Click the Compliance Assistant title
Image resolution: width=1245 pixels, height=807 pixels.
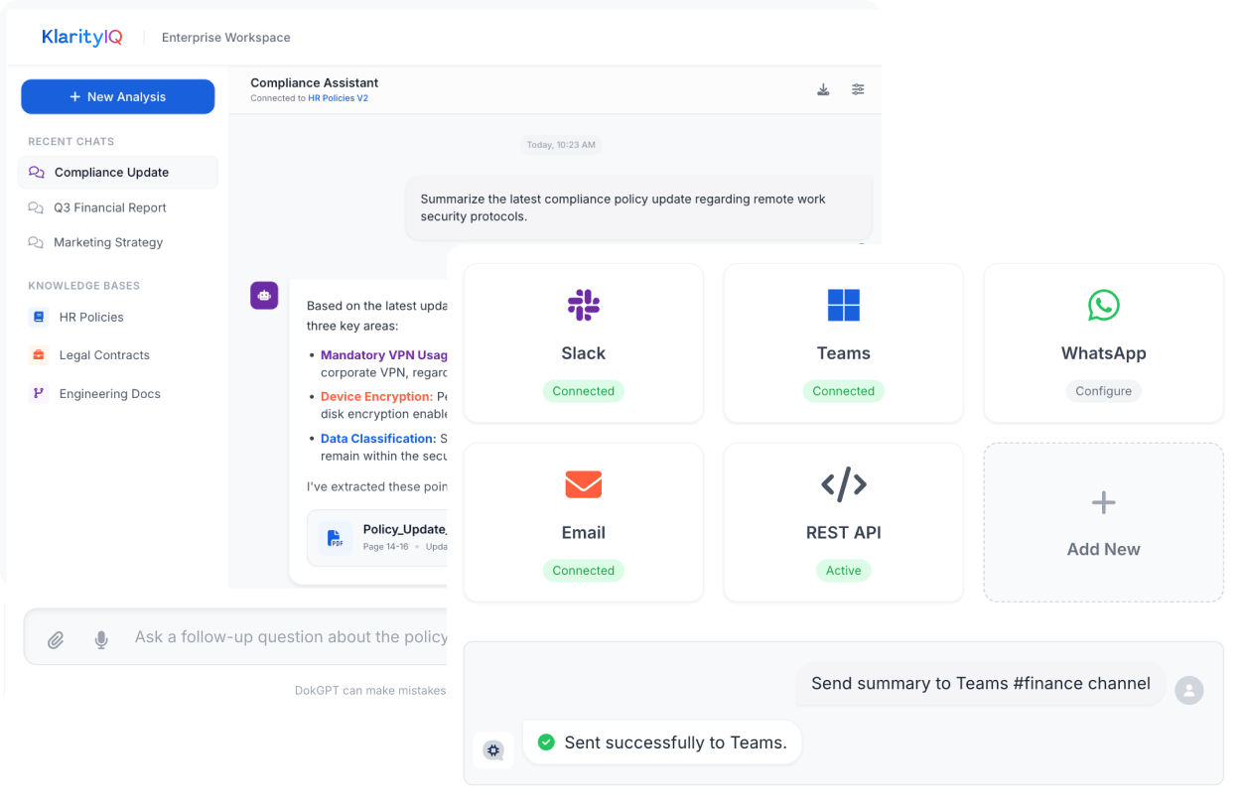point(315,82)
